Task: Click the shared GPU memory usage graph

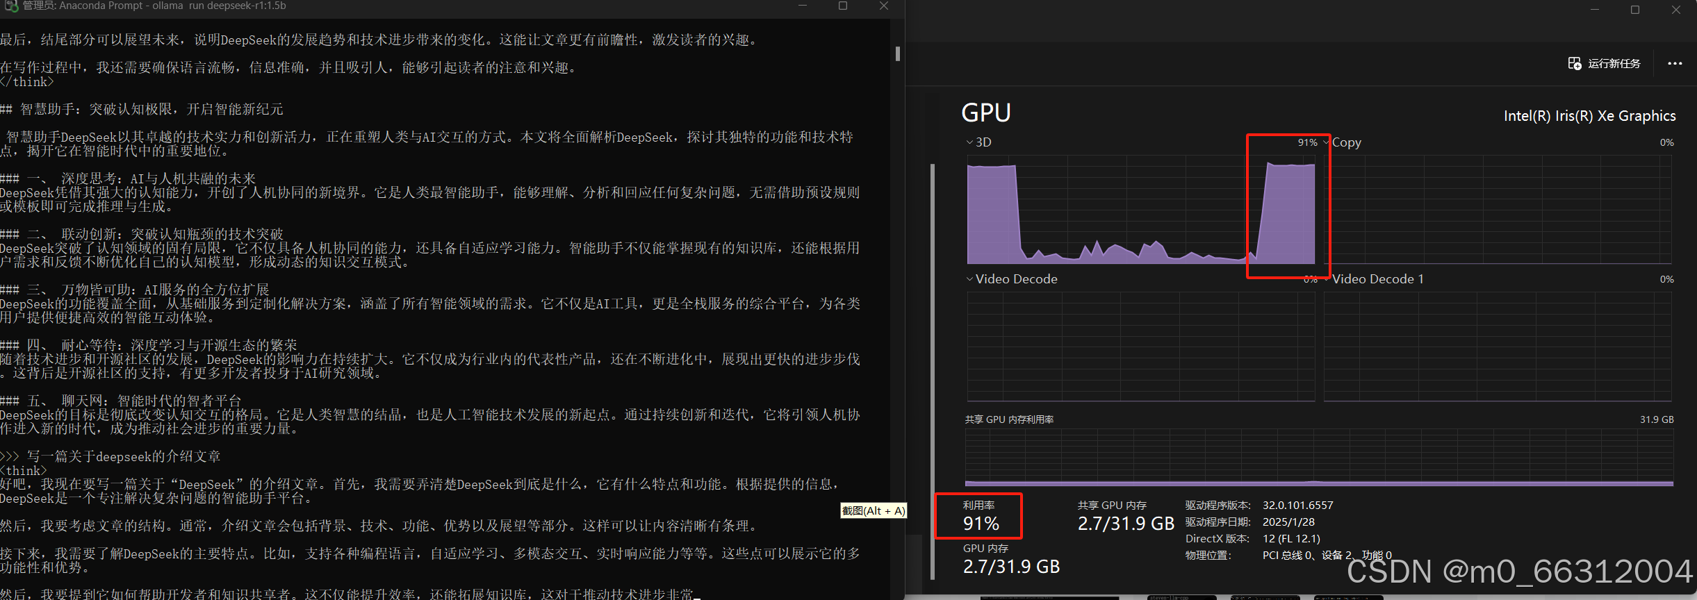Action: coord(1319,457)
